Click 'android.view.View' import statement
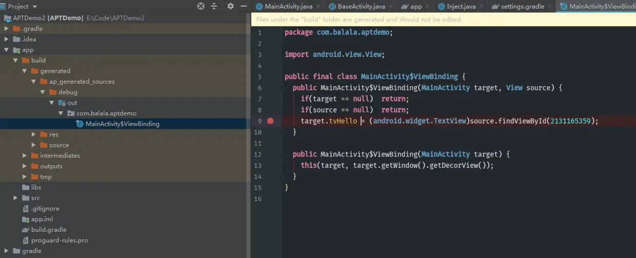This screenshot has height=258, width=636. (347, 54)
